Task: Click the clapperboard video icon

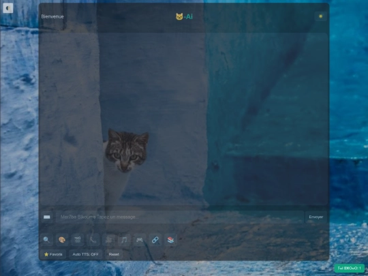Action: [78, 240]
